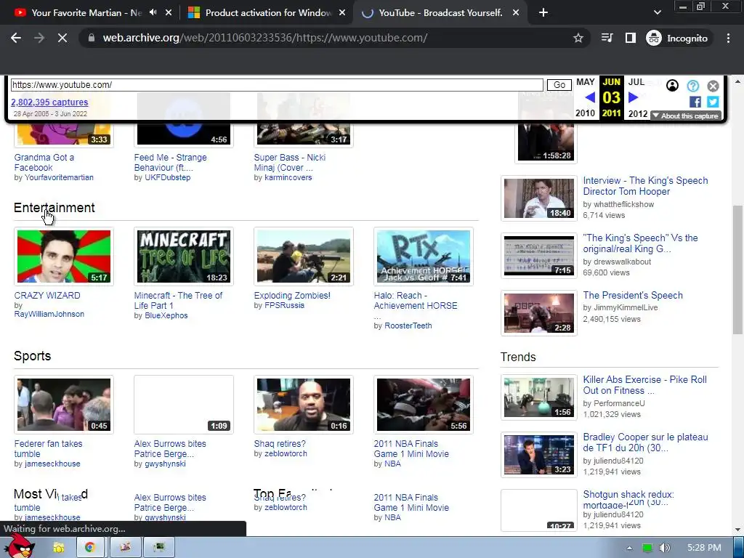Open the Wayback help question mark icon

[692, 86]
